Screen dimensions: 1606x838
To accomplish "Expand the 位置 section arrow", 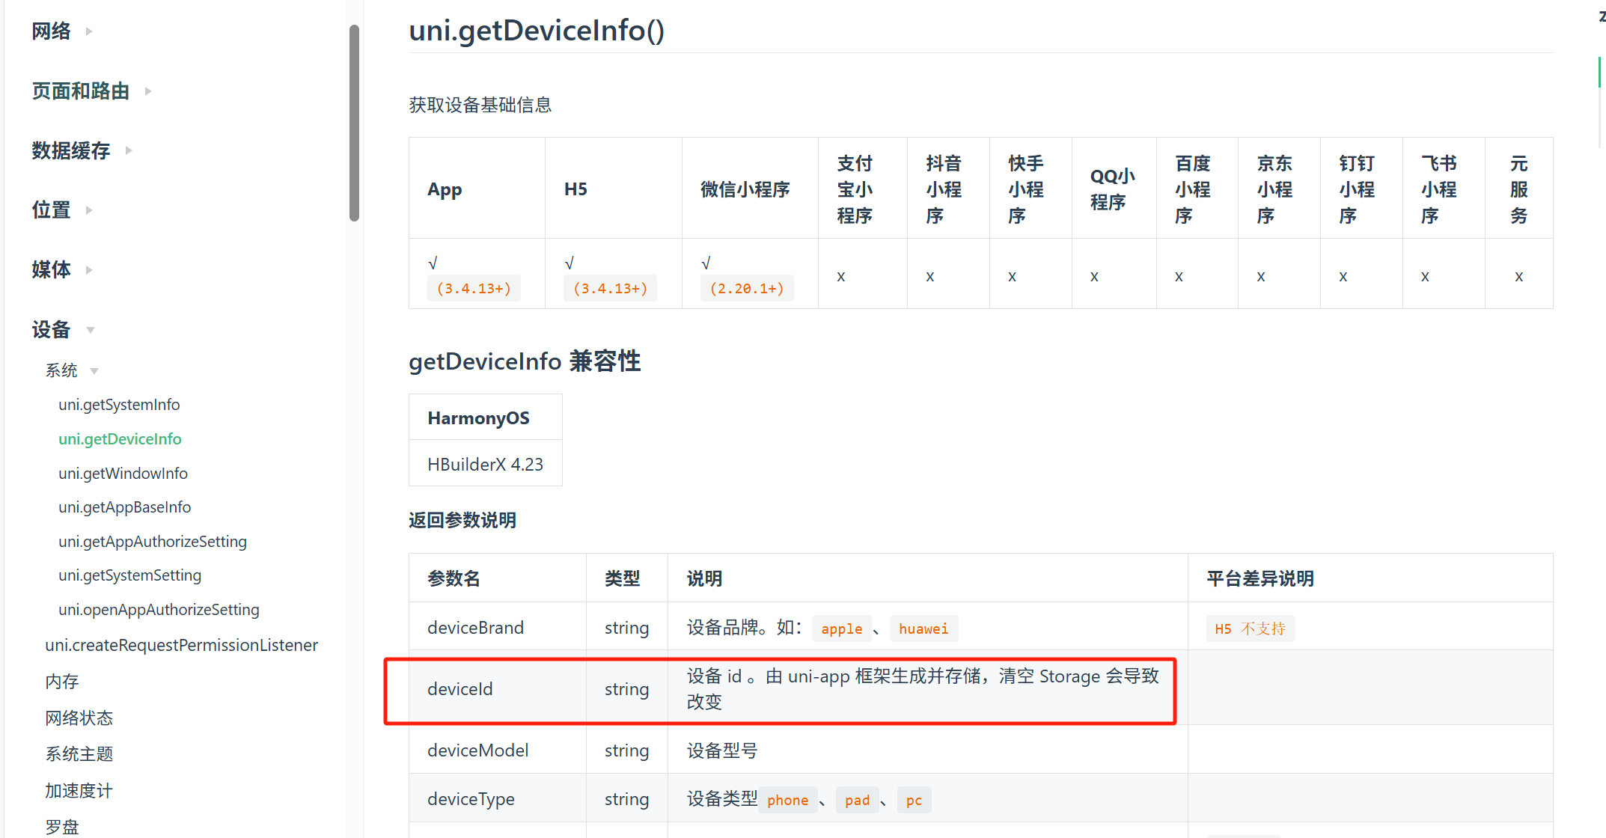I will click(x=89, y=210).
